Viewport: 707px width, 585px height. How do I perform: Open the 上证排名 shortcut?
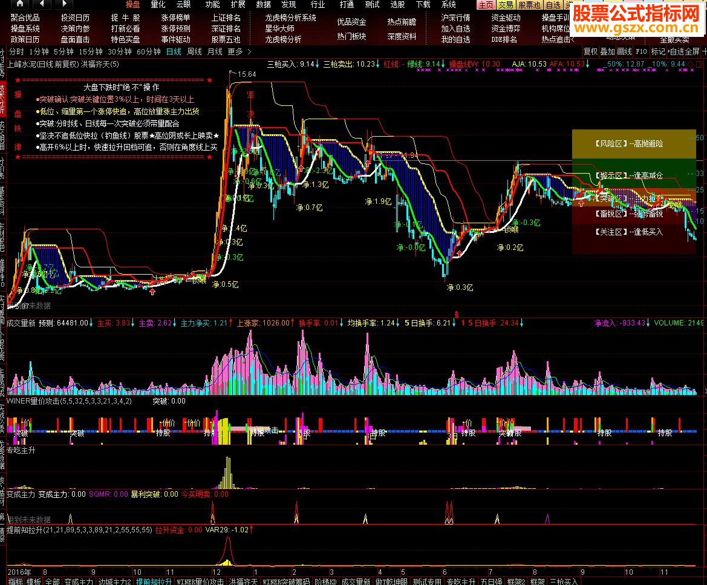(226, 18)
